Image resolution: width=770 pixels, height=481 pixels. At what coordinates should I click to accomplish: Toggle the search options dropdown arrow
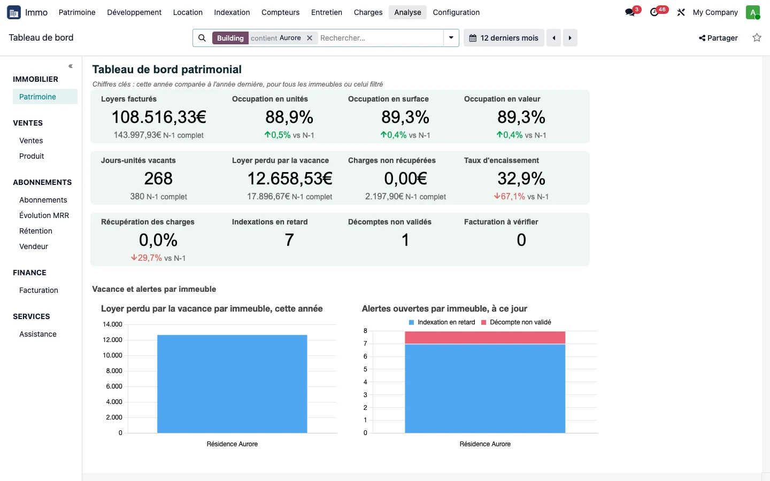coord(451,38)
